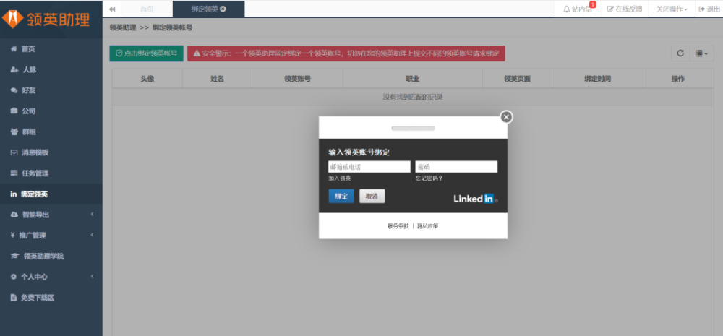Click the LinkedIn logo in the dialog
Viewport: 723px width, 336px height.
tap(476, 199)
